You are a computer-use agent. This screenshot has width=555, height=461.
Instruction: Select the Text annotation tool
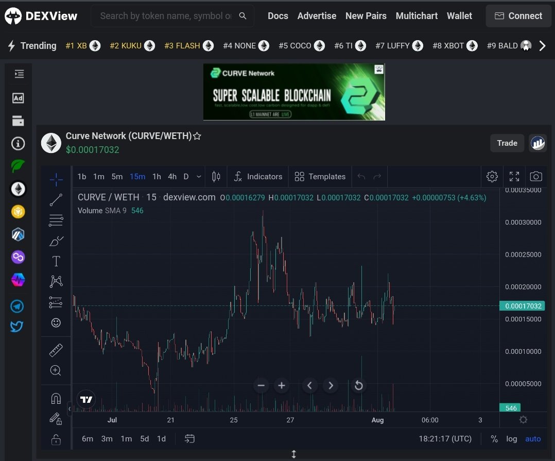click(x=56, y=261)
